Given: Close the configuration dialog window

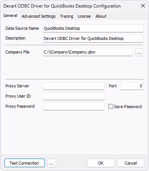Looking at the screenshot, I should (143, 6).
